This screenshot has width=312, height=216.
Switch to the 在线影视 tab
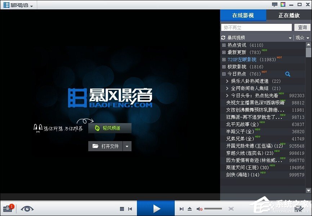click(244, 15)
